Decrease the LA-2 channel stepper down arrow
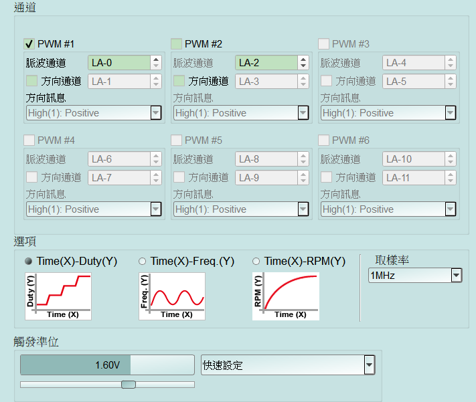 303,66
